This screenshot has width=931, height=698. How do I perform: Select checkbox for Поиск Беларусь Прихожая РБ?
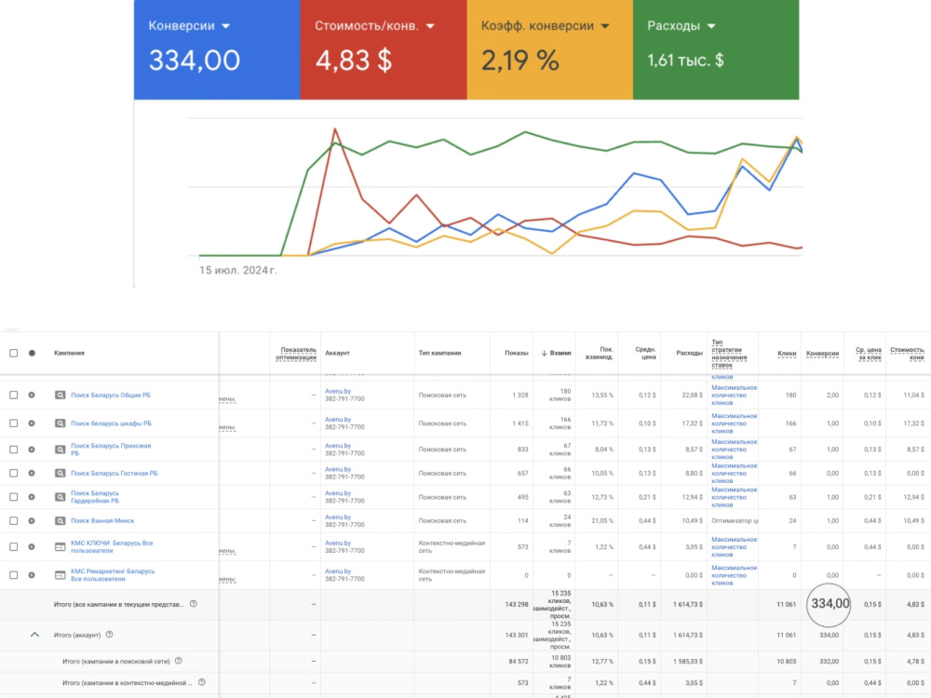pyautogui.click(x=14, y=450)
